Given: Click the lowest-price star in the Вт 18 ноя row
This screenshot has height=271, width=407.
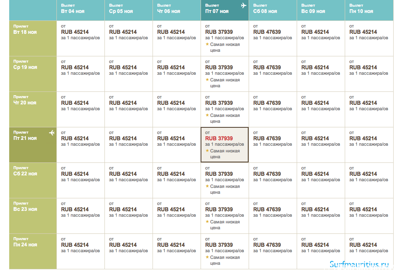Looking at the screenshot, I should pyautogui.click(x=207, y=44).
